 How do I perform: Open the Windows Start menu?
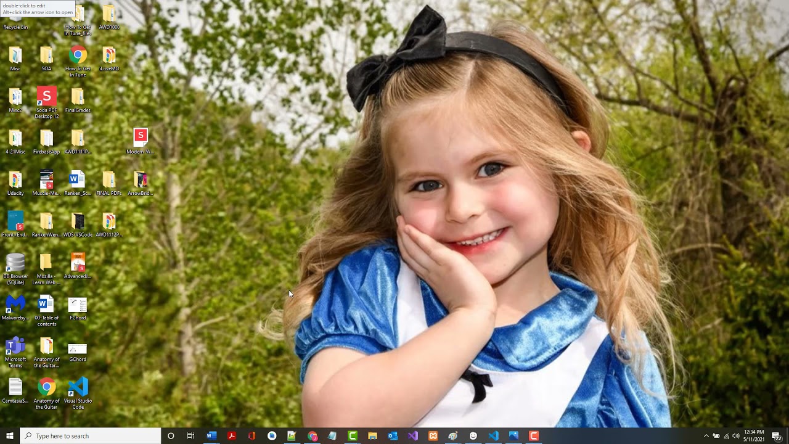point(9,436)
